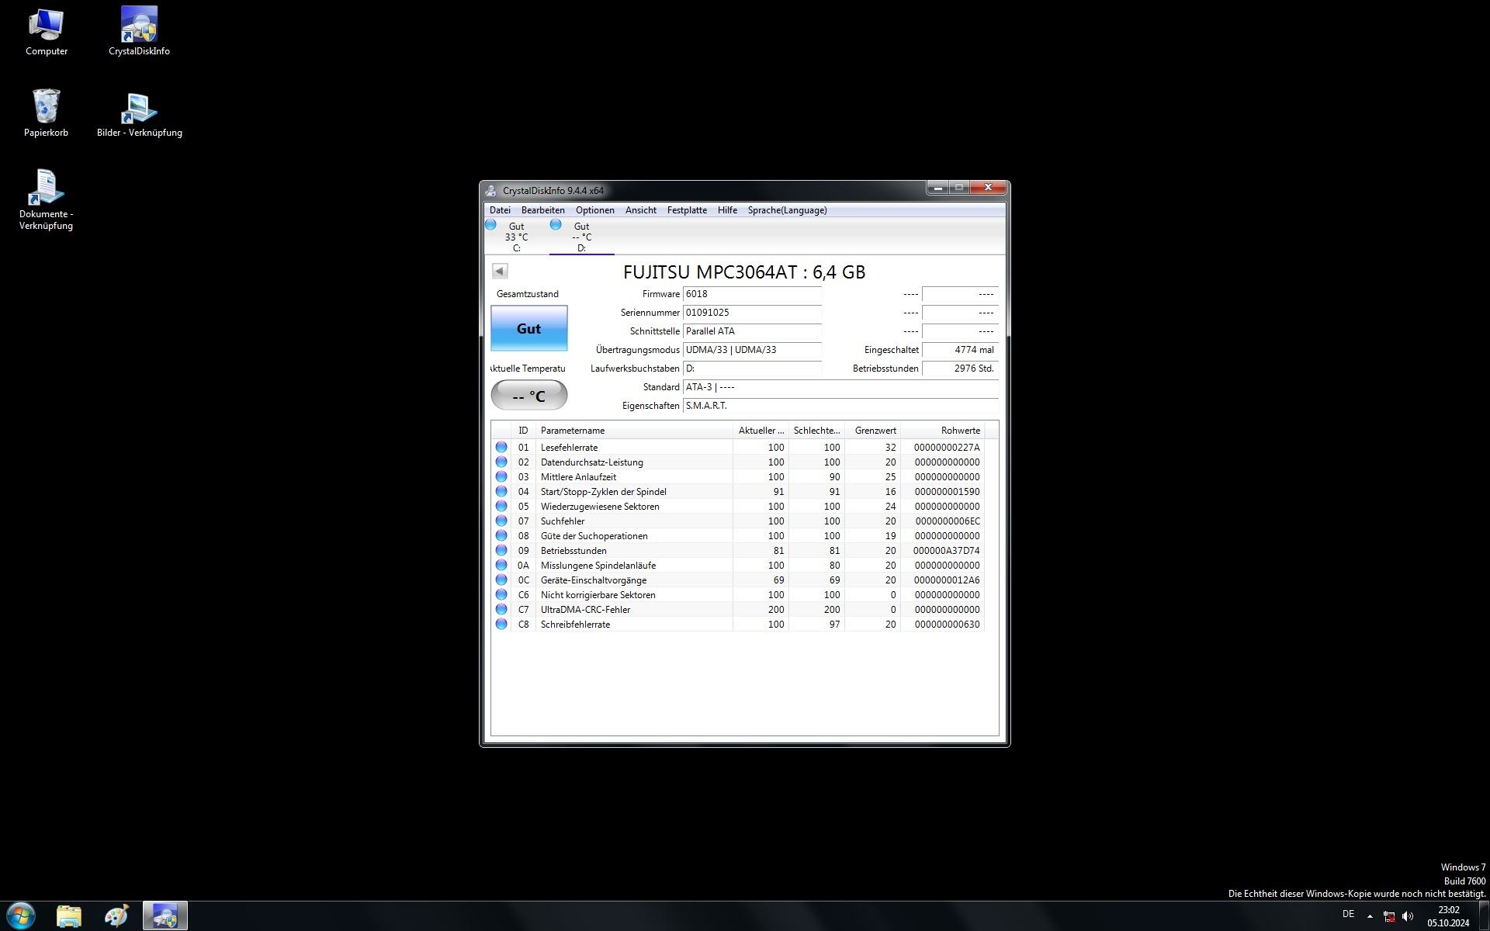Viewport: 1490px width, 931px height.
Task: Click the status orb for Lesefehlerrate row
Action: pos(501,448)
